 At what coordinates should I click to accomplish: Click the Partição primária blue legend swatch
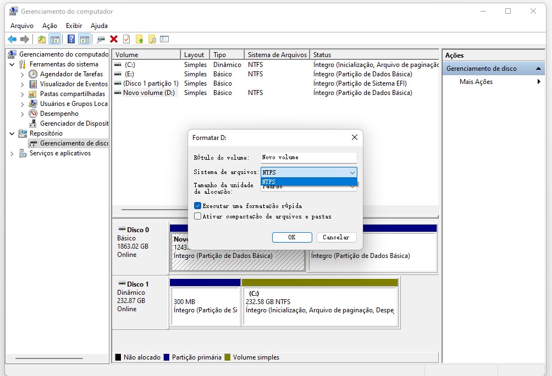pyautogui.click(x=167, y=357)
